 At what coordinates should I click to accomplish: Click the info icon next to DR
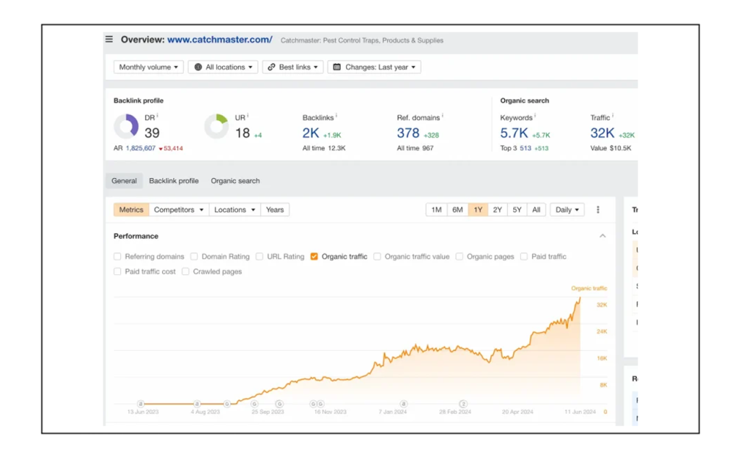click(x=157, y=115)
